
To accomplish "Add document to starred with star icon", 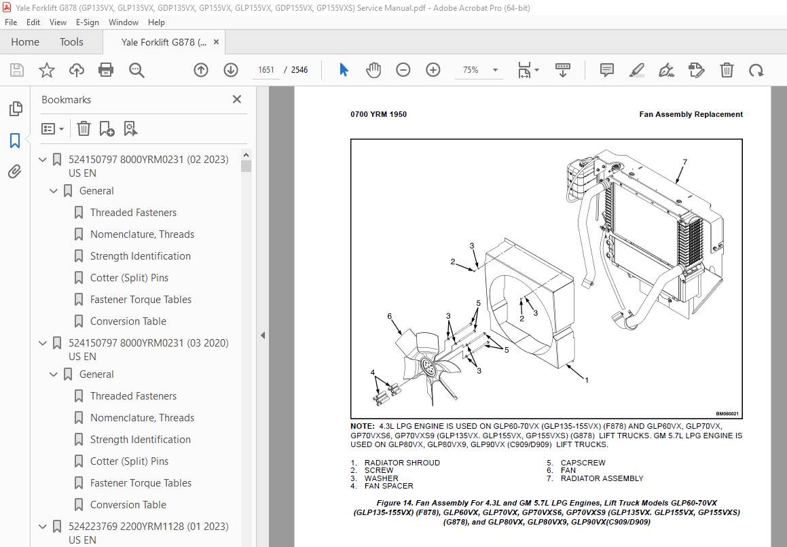I will (47, 70).
